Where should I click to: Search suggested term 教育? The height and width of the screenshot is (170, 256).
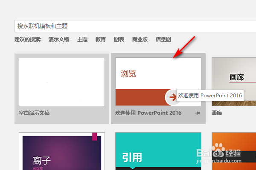pyautogui.click(x=101, y=40)
